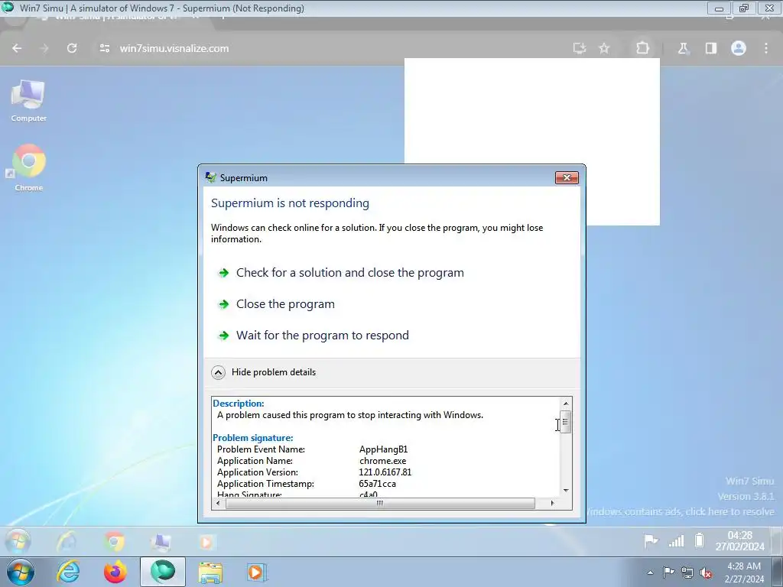
Task: Click the Supermium is not responding heading
Action: [290, 203]
